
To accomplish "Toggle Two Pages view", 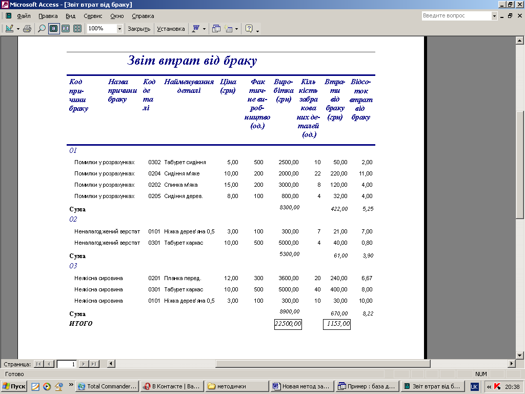I will tap(66, 29).
